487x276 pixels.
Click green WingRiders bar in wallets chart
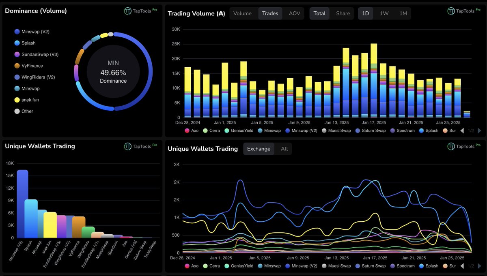coord(88,232)
